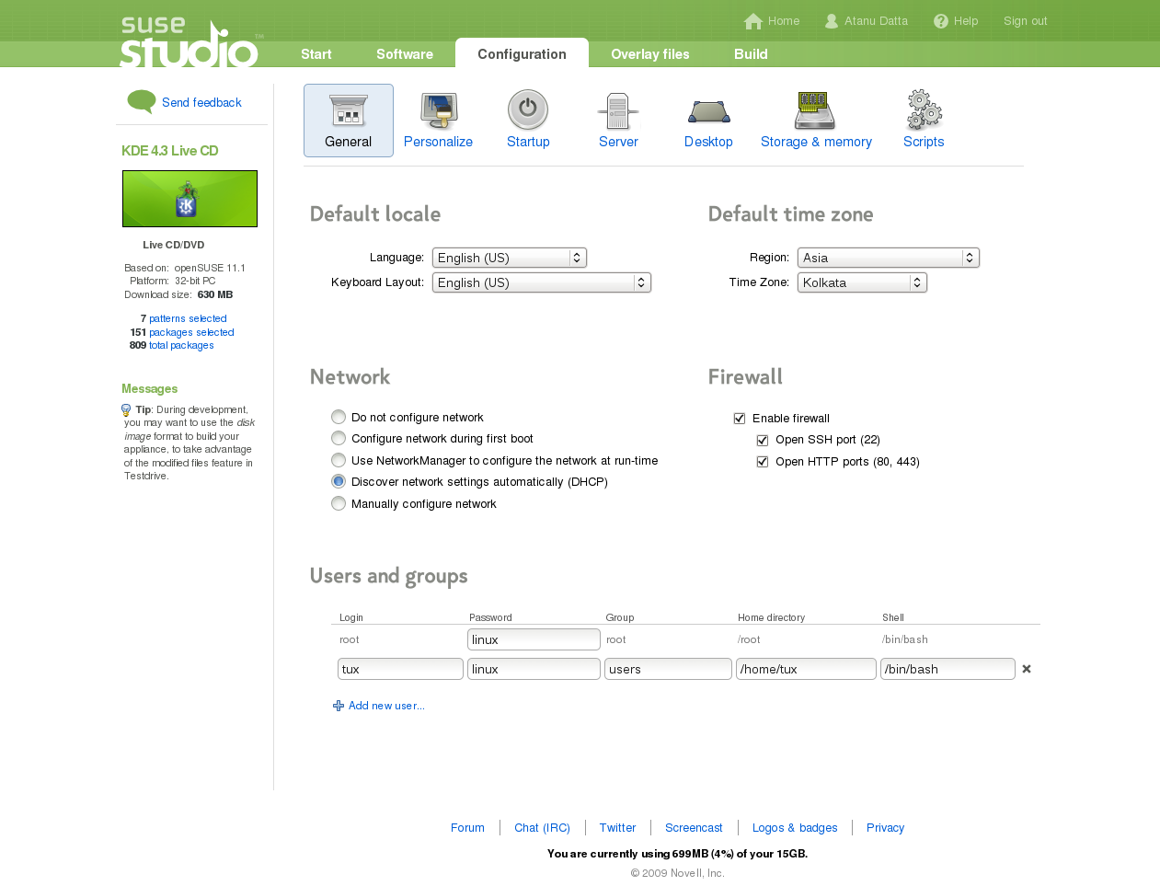Open the Language dropdown
Viewport: 1160px width, 886px height.
[510, 258]
